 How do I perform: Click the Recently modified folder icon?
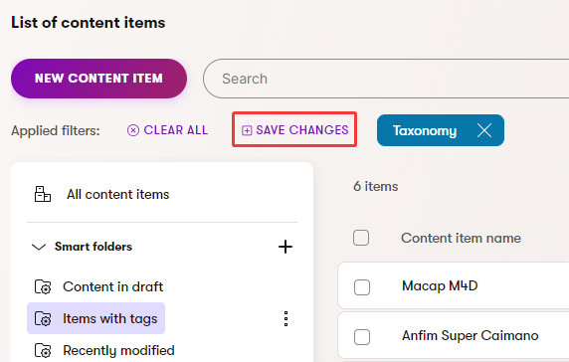point(43,350)
